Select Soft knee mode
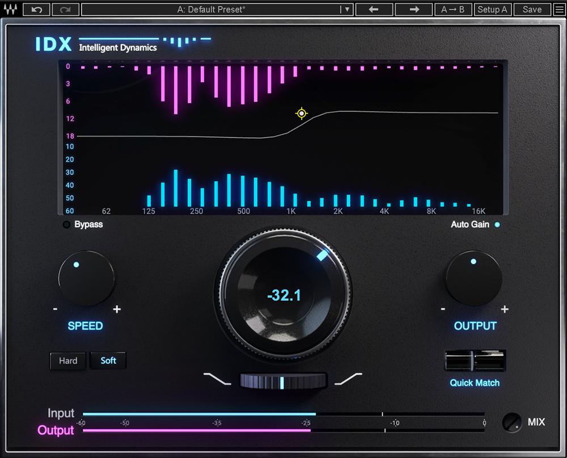 click(x=108, y=361)
